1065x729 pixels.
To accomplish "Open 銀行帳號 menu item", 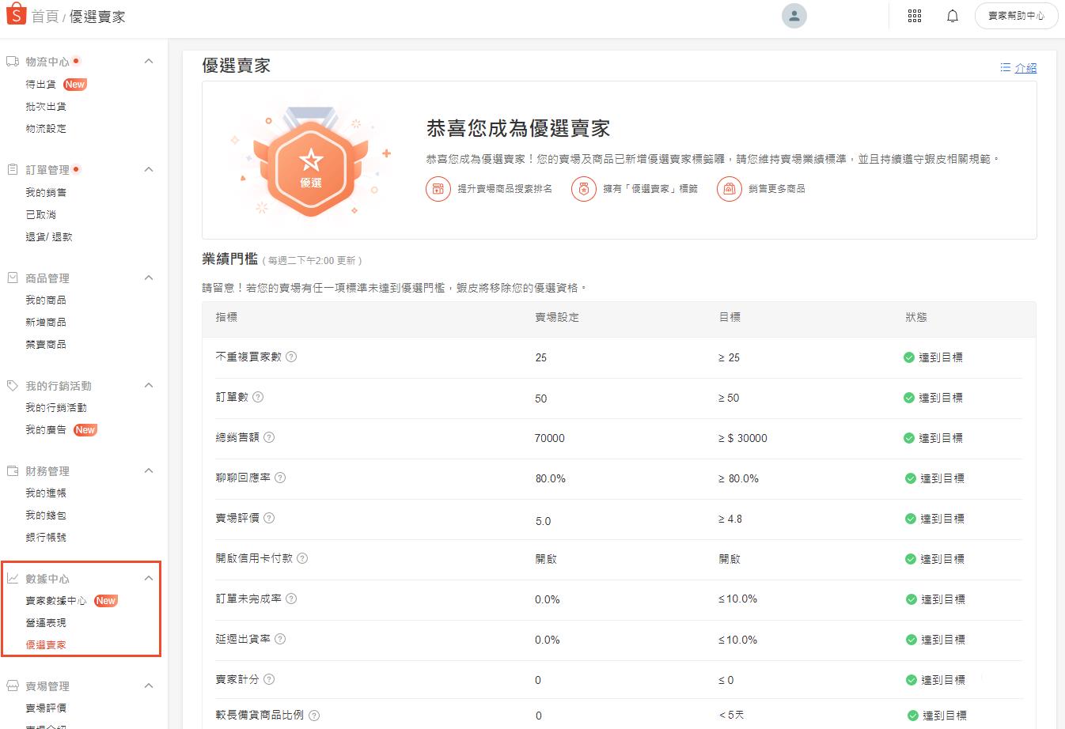I will coord(46,538).
